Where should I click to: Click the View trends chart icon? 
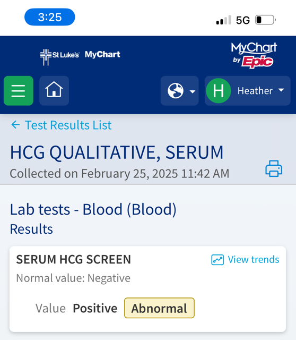click(x=217, y=260)
